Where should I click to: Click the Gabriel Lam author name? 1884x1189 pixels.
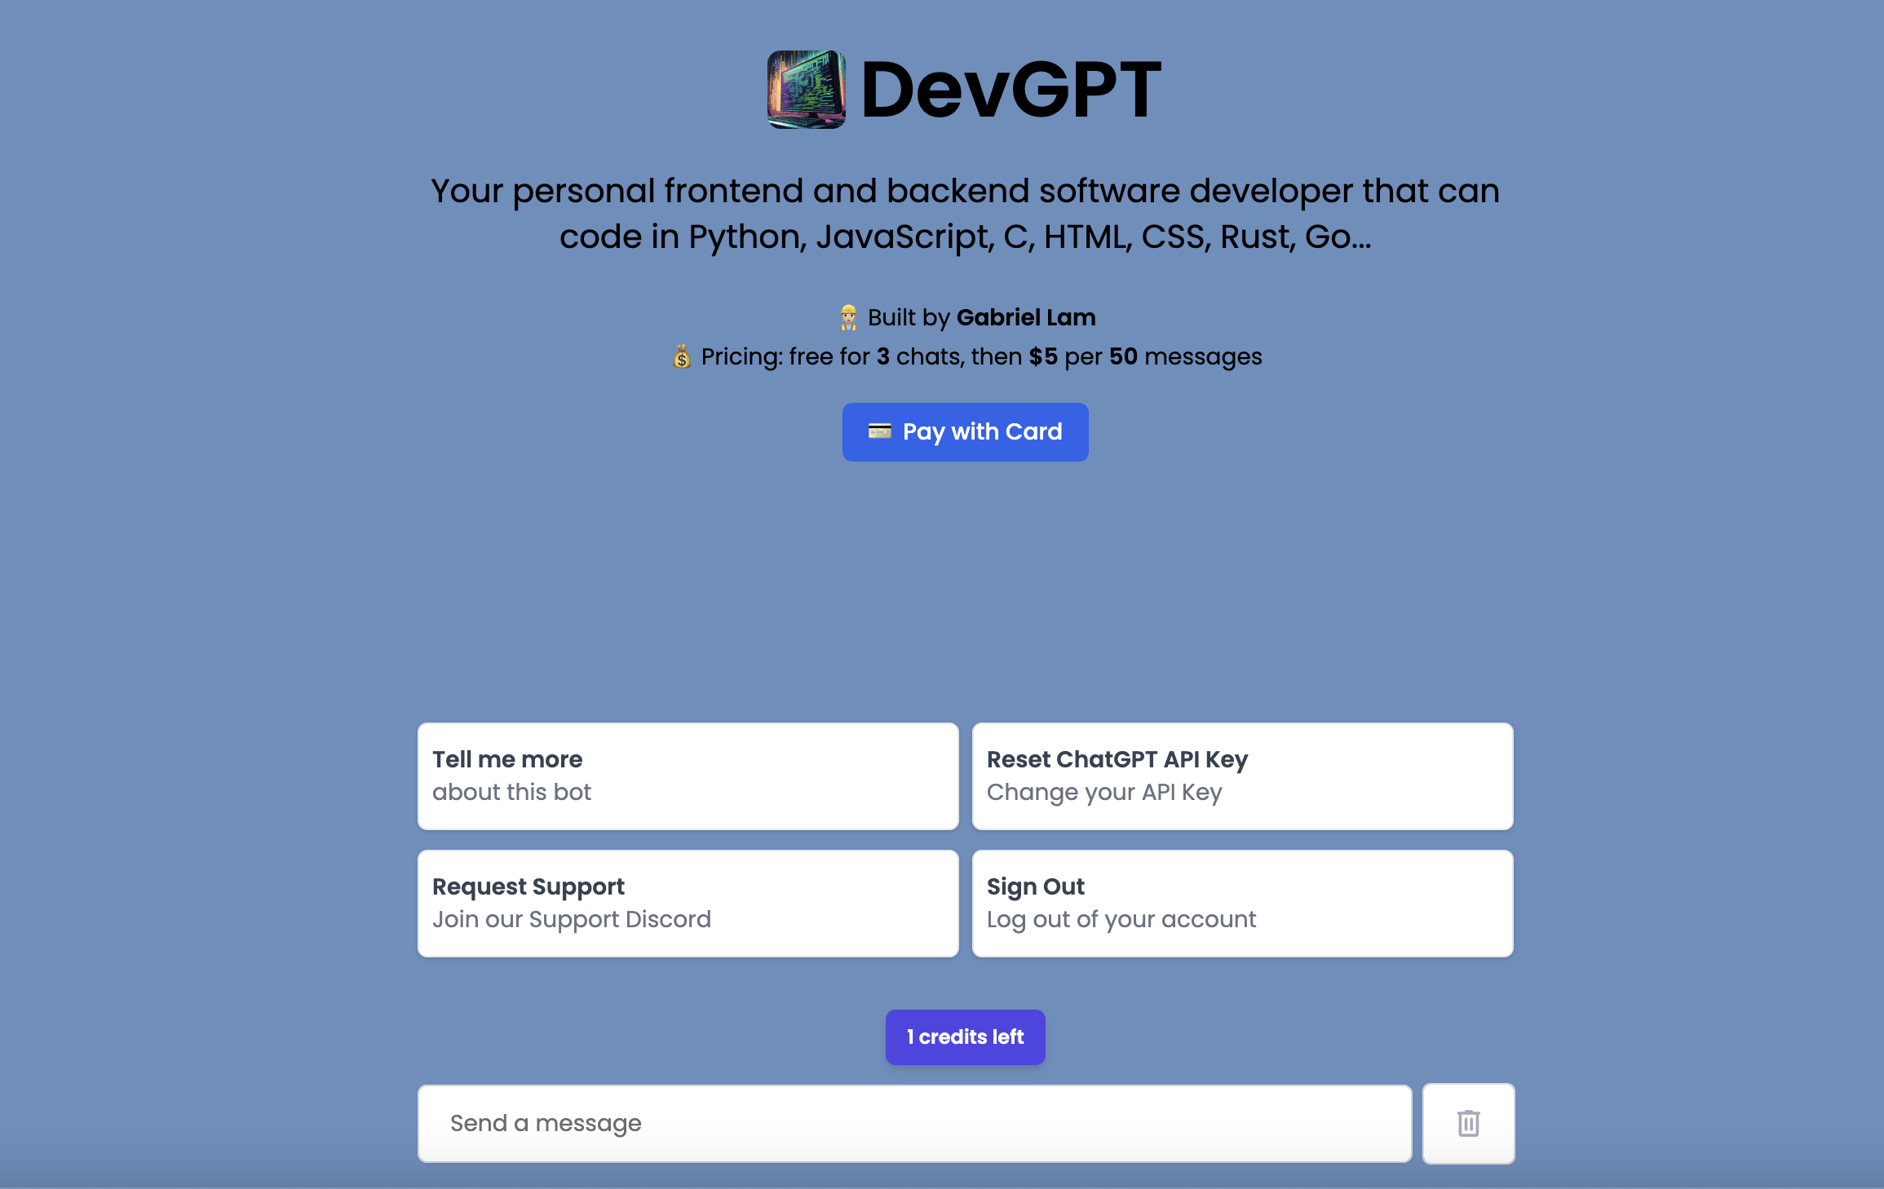[1025, 317]
